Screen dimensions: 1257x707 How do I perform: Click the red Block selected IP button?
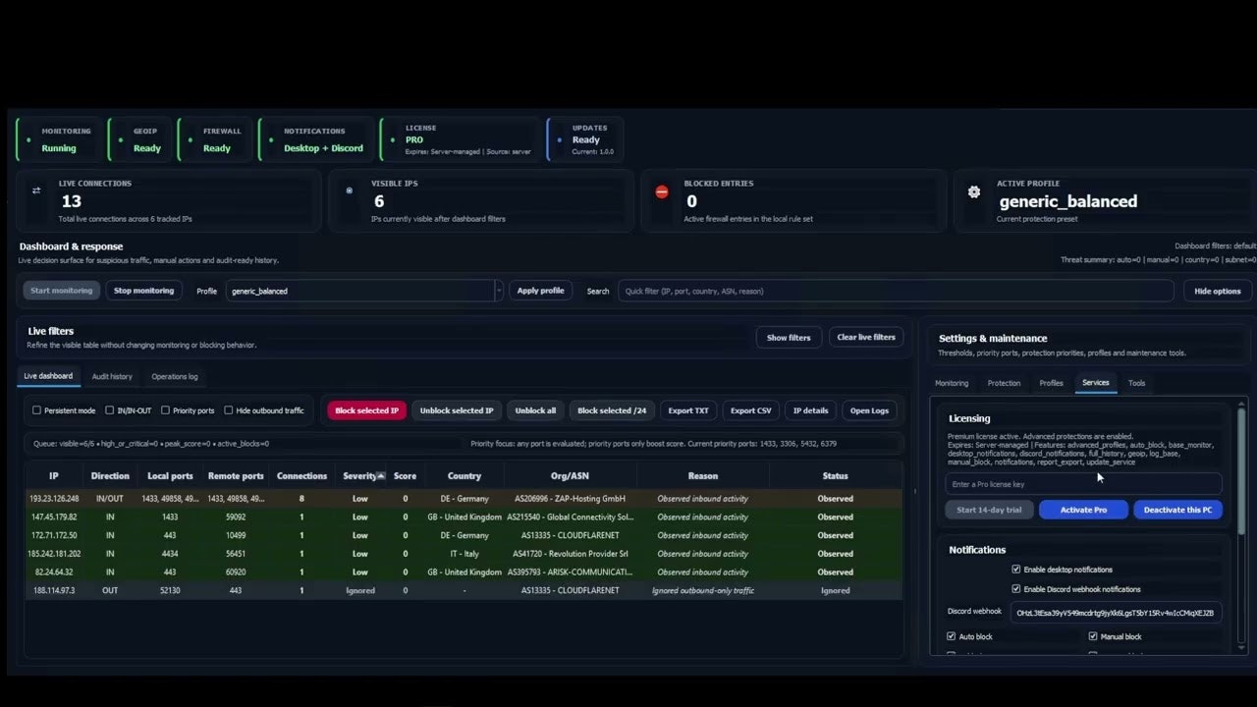[x=366, y=410]
